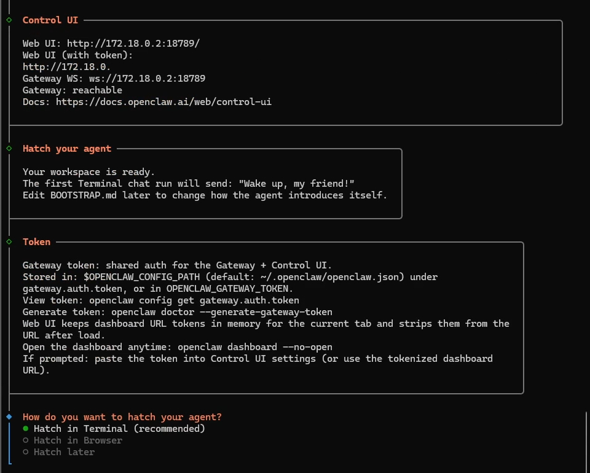This screenshot has height=473, width=590.
Task: Click the Token section heading
Action: tap(36, 242)
